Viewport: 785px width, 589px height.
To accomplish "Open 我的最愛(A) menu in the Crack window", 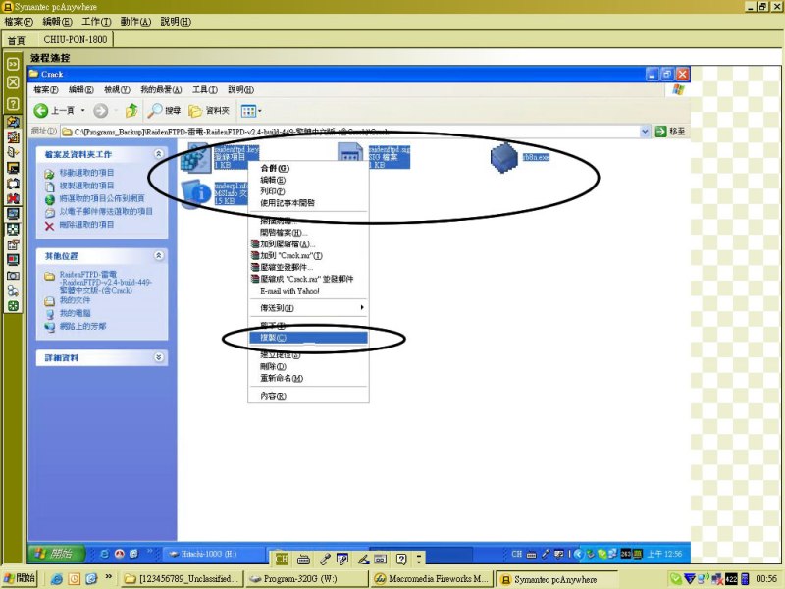I will [x=161, y=89].
